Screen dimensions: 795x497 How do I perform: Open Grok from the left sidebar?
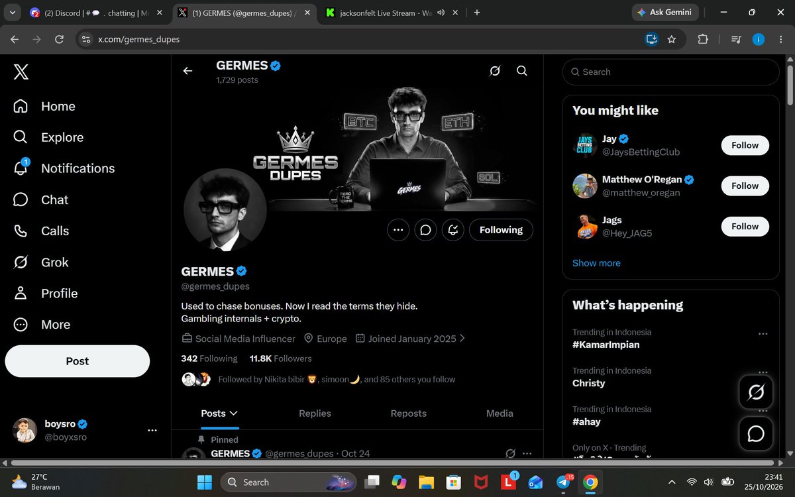coord(40,262)
